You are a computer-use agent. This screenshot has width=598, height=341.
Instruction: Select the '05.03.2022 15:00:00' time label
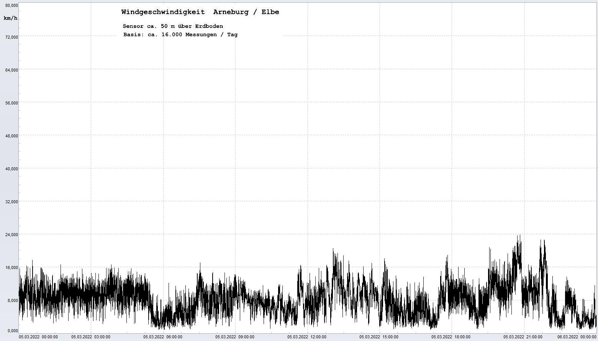click(x=379, y=337)
